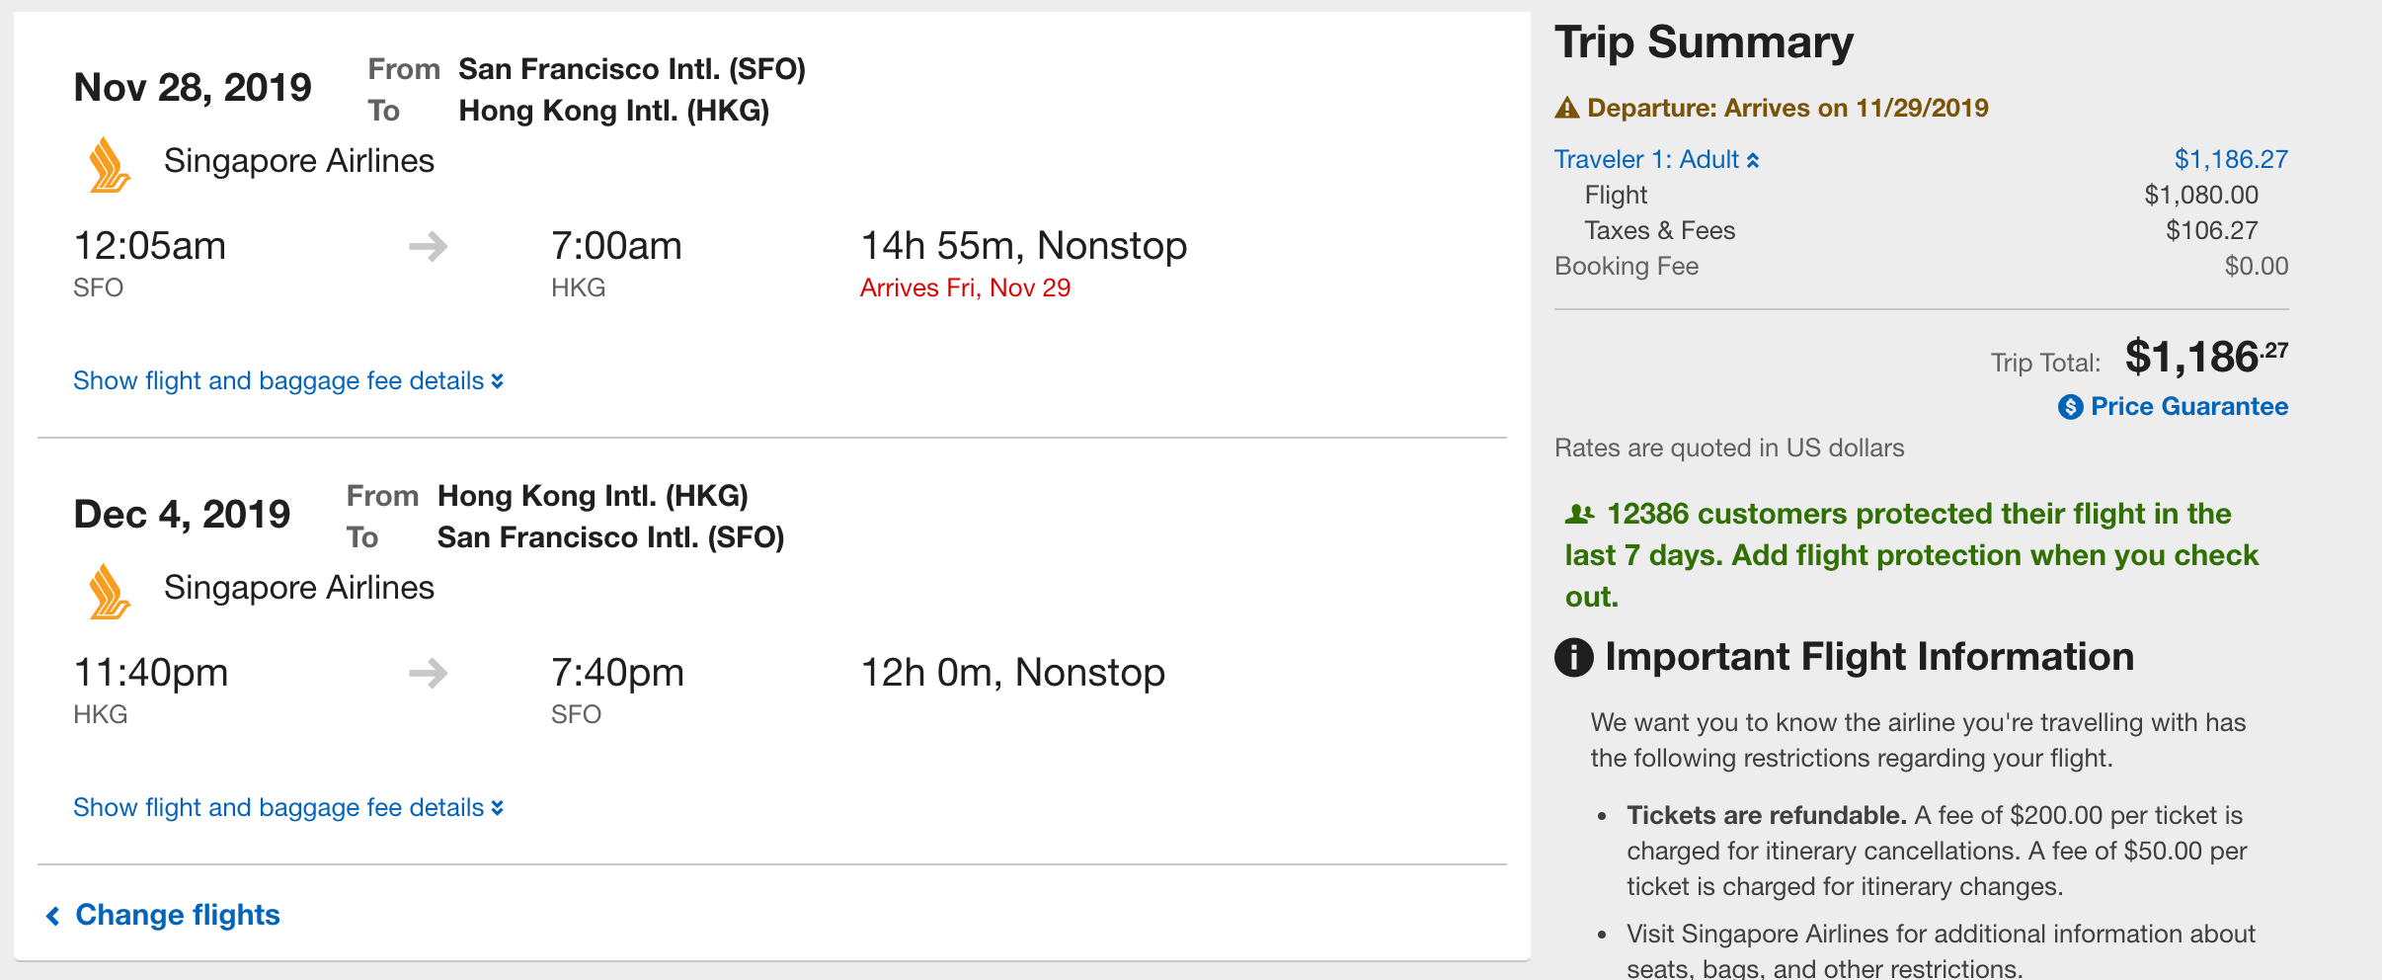This screenshot has width=2382, height=980.
Task: Click the warning triangle beside Departure notice
Action: point(1567,108)
